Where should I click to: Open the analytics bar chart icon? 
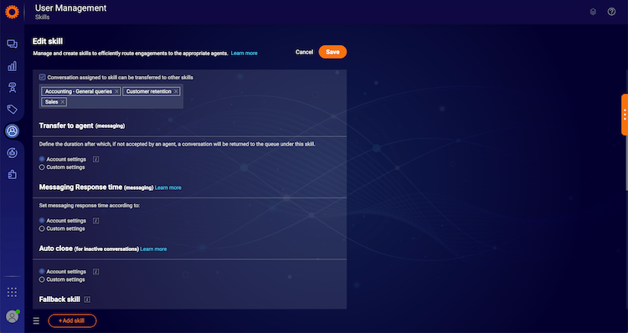point(12,66)
